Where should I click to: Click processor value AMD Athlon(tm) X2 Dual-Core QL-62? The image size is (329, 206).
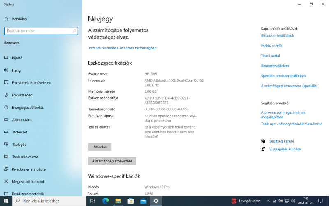(x=174, y=80)
